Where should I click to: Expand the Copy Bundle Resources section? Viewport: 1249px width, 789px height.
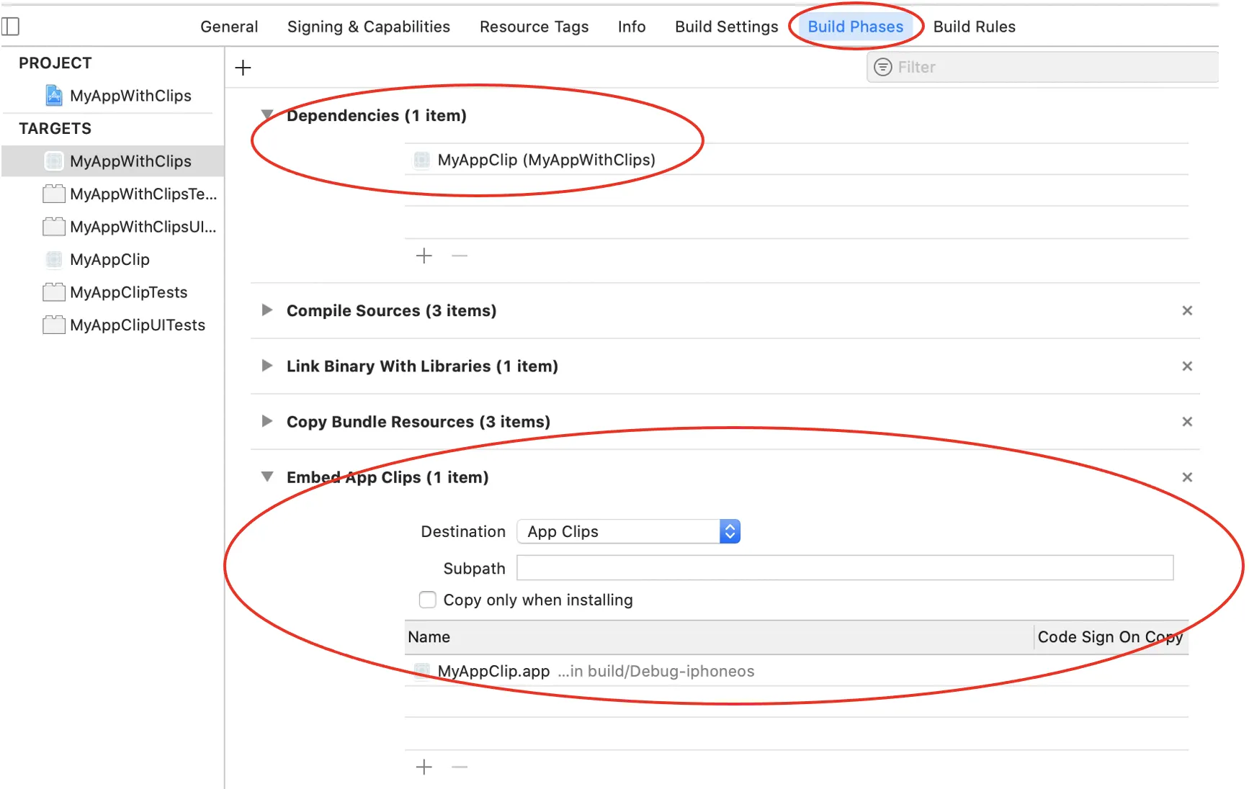click(x=267, y=421)
